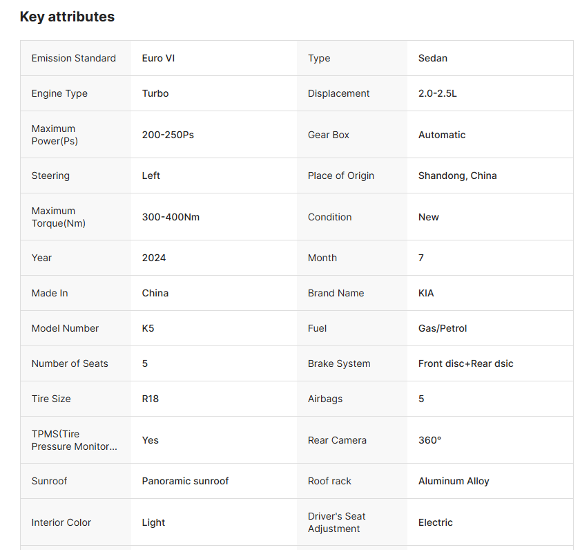Click the KIA brand name value

(426, 293)
